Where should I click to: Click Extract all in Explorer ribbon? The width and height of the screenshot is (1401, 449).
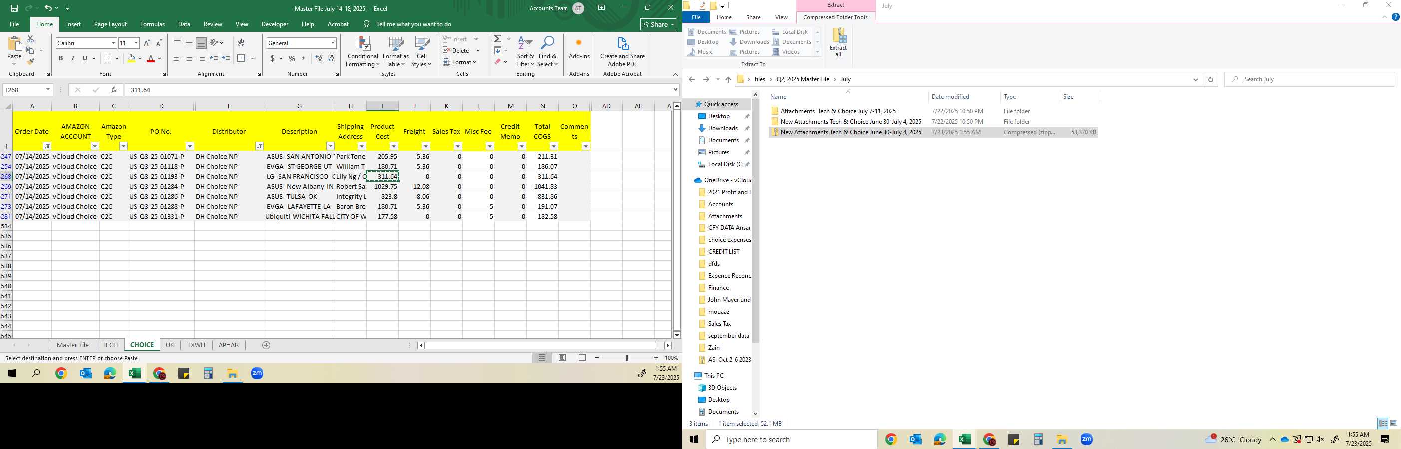(839, 42)
